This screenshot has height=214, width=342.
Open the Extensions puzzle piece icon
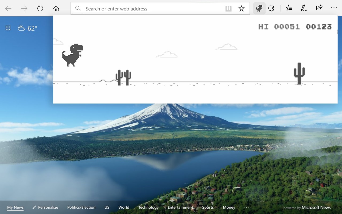point(271,8)
